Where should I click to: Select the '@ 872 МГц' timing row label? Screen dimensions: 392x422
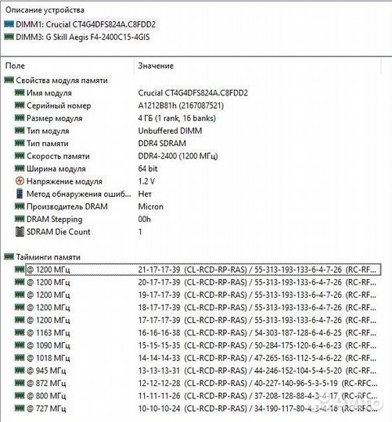[x=46, y=383]
